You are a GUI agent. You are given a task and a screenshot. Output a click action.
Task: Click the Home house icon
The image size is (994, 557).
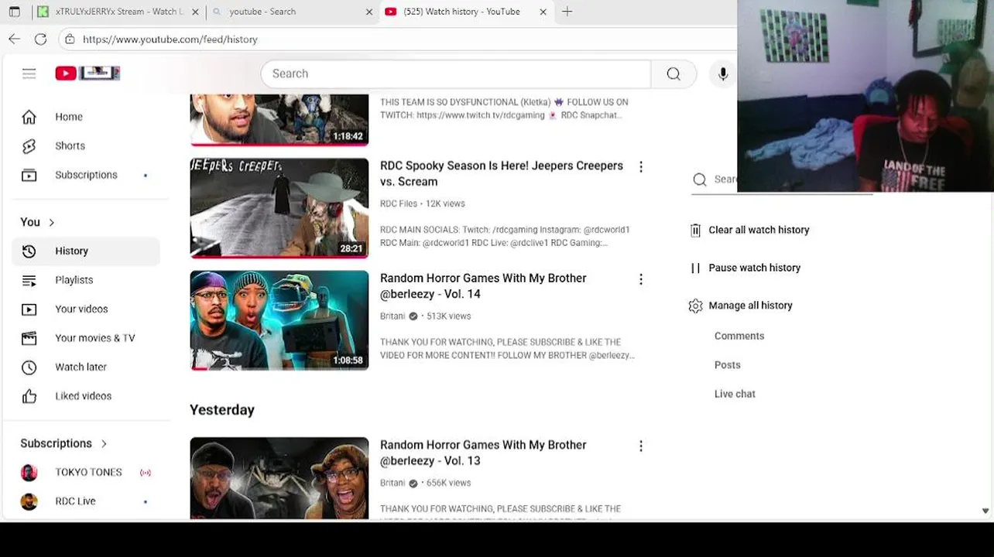pos(29,117)
